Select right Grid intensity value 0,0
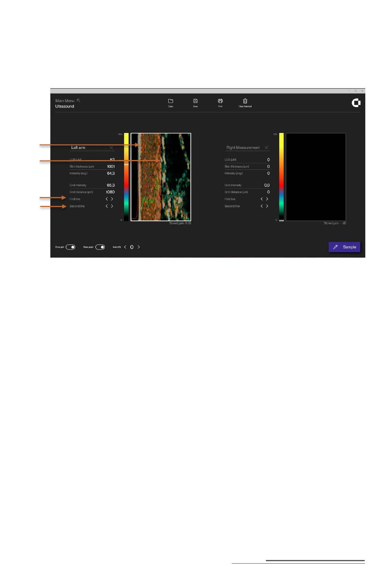Screen dimensions: 389x569 point(267,185)
